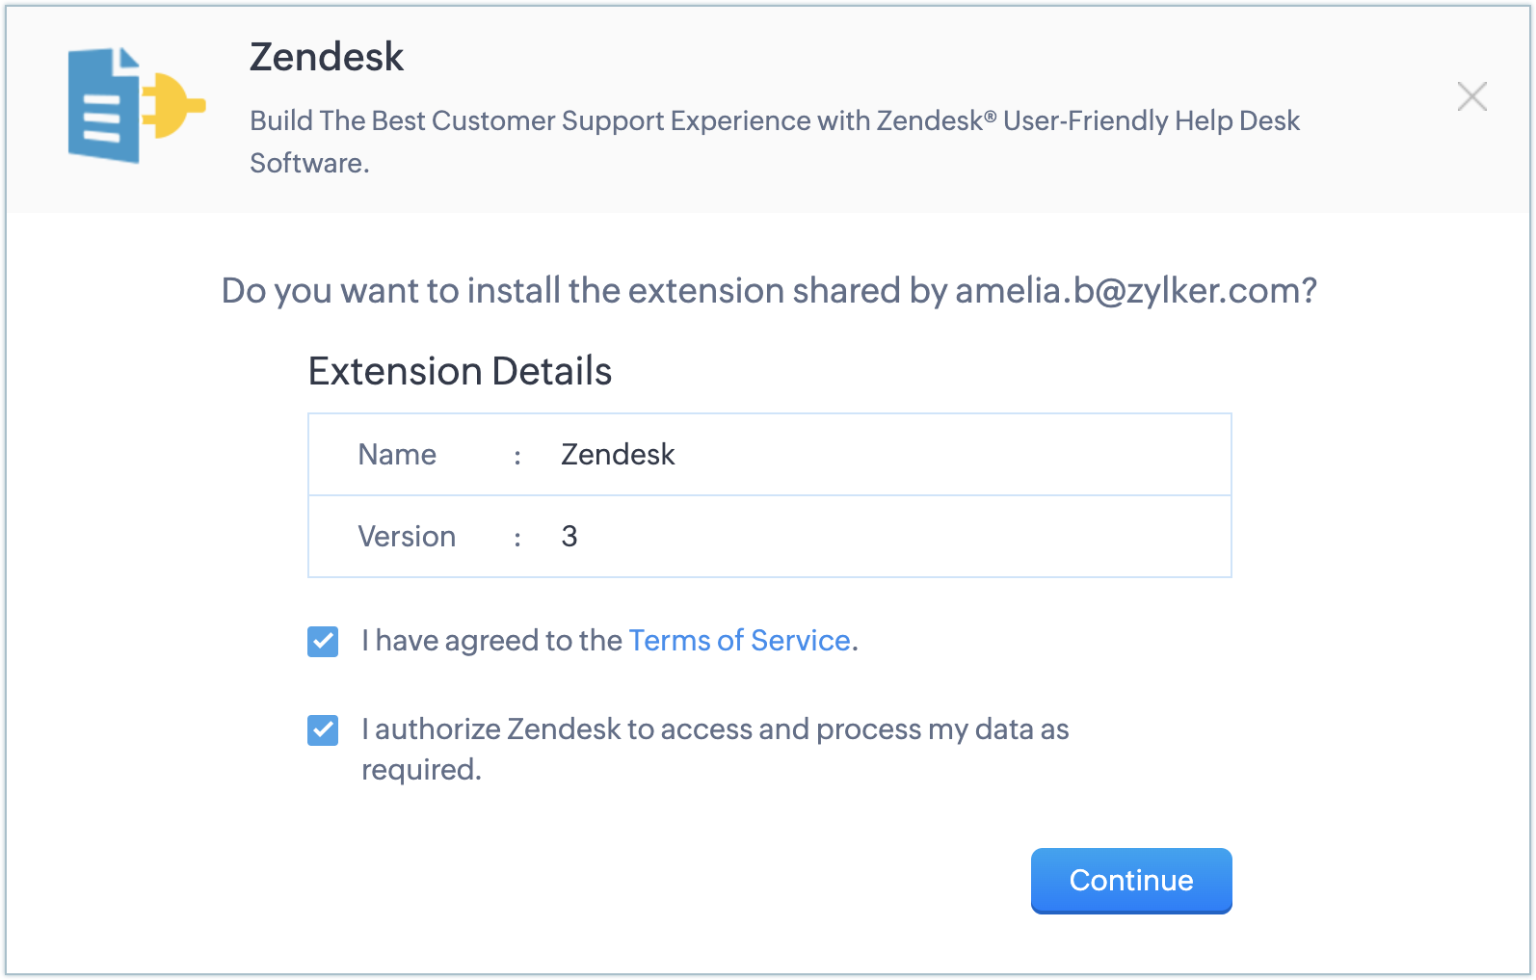Click the Zendesk name value in the table
This screenshot has height=980, width=1536.
tap(618, 455)
